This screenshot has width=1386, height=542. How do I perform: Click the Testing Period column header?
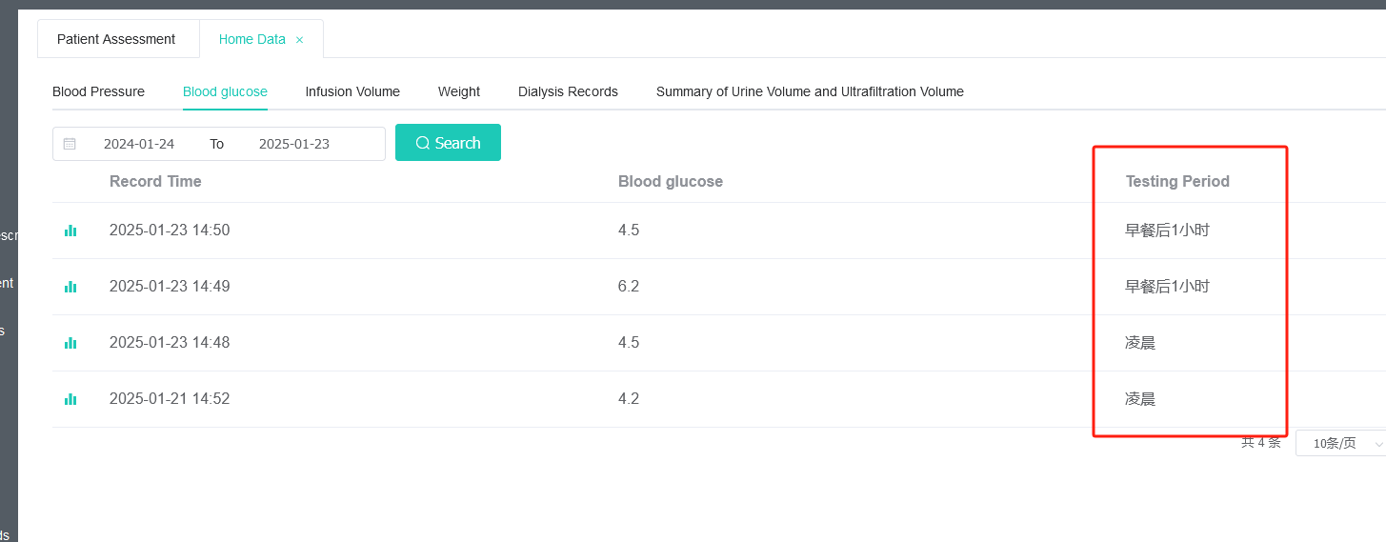[x=1177, y=181]
